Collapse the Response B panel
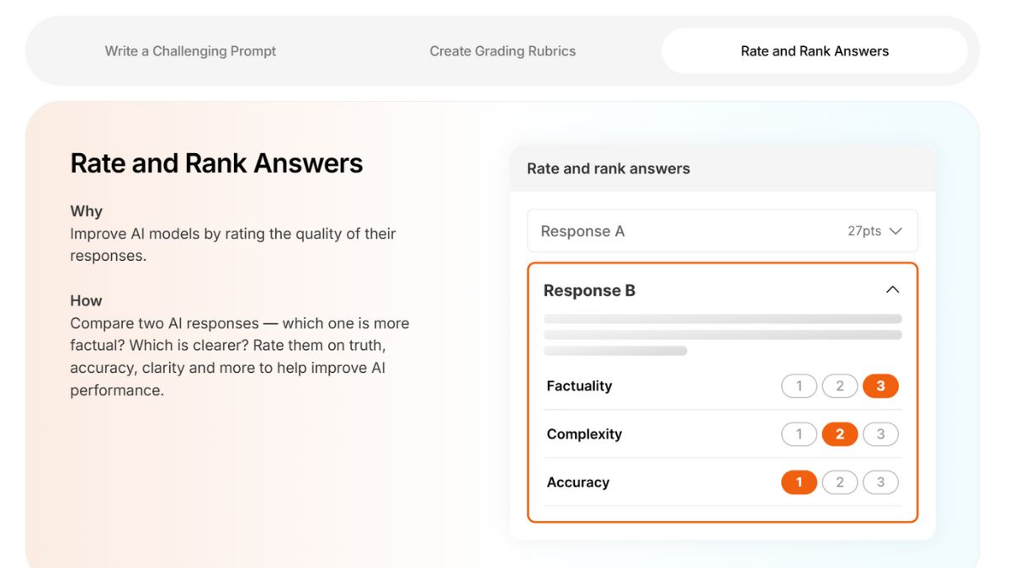The height and width of the screenshot is (568, 1010). [892, 289]
